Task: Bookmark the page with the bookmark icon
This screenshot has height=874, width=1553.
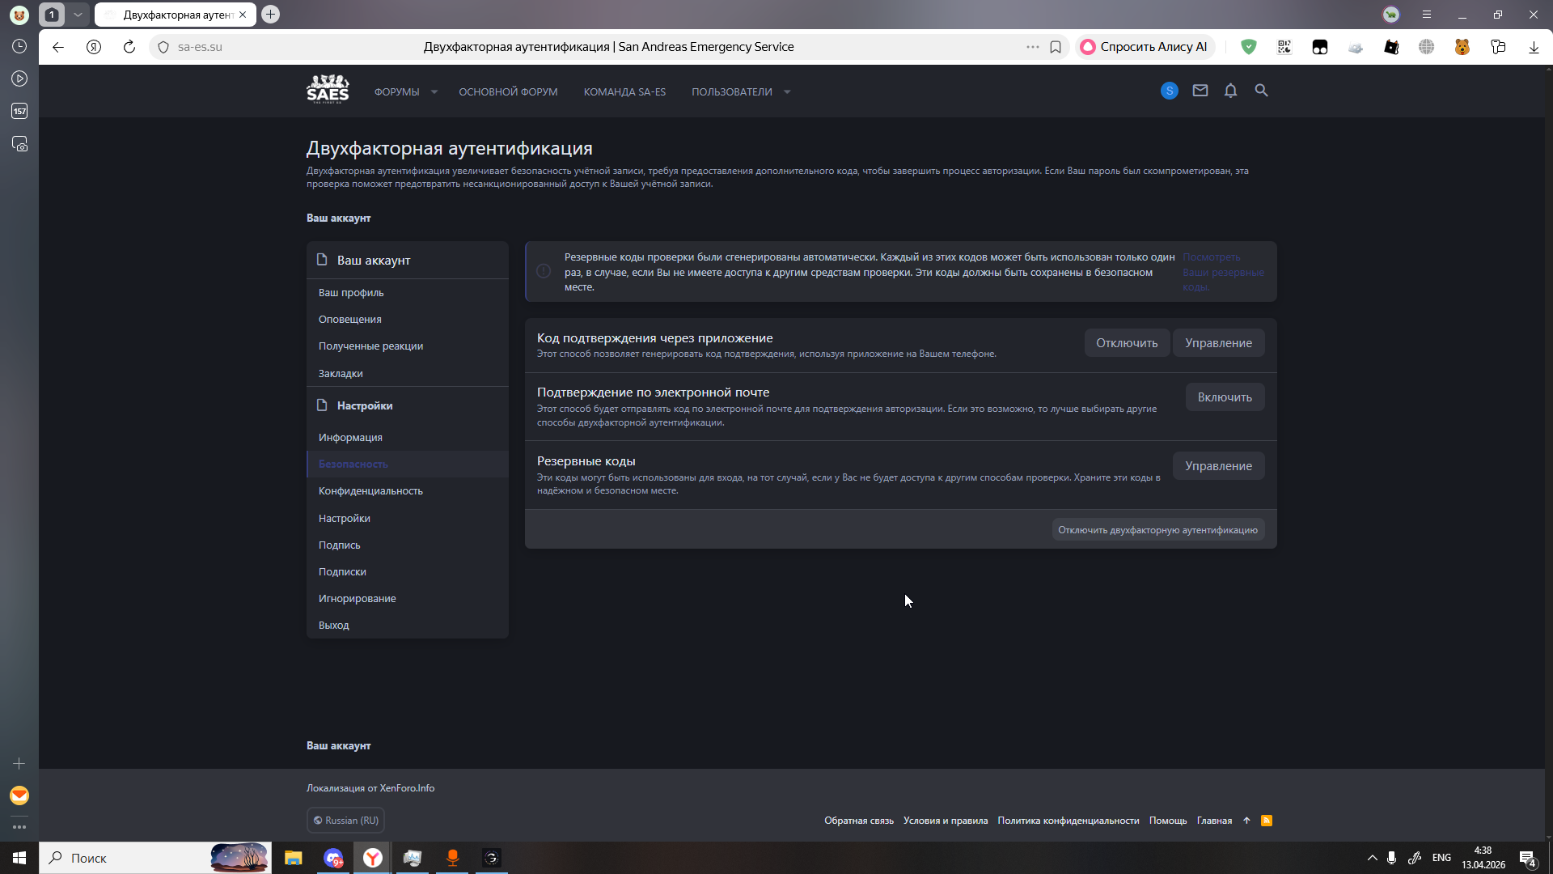Action: [1056, 47]
